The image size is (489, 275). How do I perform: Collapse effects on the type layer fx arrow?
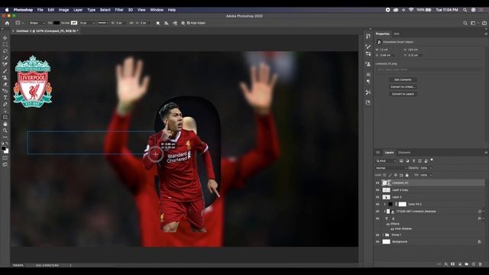click(x=484, y=218)
